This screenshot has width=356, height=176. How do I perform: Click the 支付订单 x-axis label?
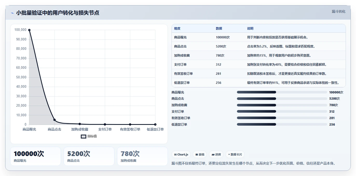click(x=105, y=129)
